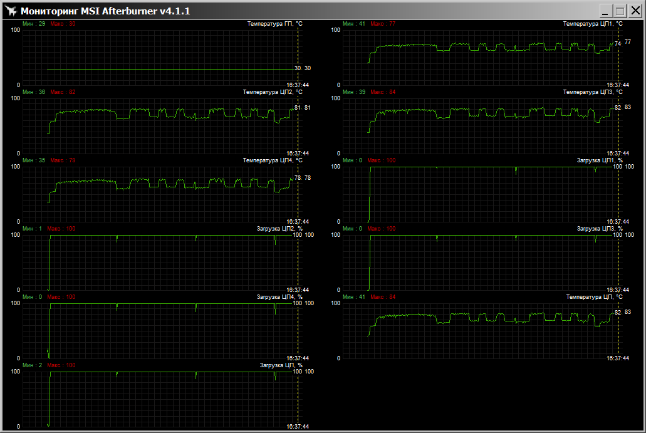The width and height of the screenshot is (646, 433).
Task: Click the 'Мин : 29' label above Температура ГП
Action: (x=34, y=24)
